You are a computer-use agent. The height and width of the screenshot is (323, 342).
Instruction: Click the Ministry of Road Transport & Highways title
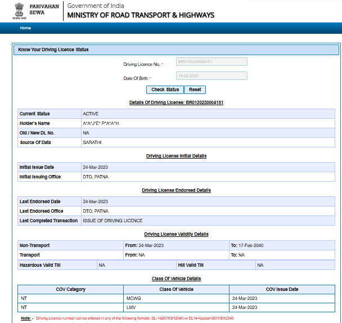(x=141, y=15)
